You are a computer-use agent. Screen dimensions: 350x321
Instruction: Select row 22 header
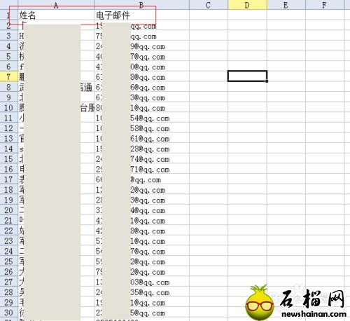click(x=8, y=231)
